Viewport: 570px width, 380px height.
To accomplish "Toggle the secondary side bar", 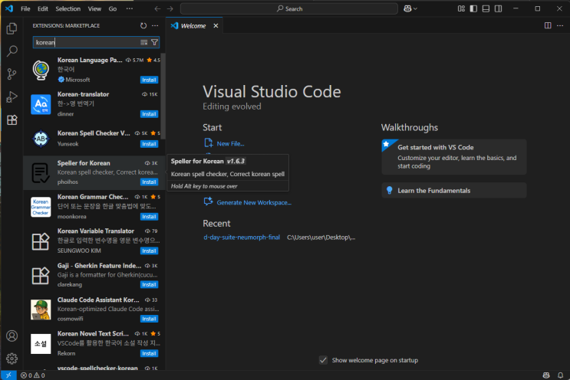I will (498, 8).
